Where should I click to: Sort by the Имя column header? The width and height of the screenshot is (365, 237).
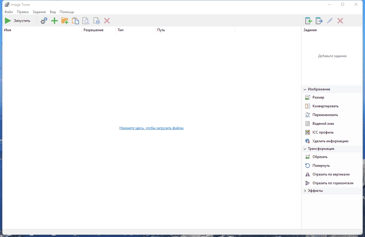[42, 30]
